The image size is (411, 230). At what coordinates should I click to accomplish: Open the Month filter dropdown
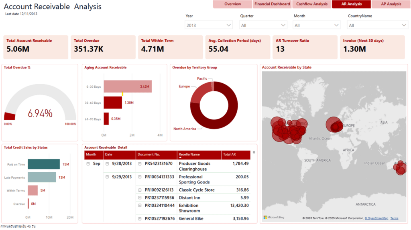coord(317,25)
